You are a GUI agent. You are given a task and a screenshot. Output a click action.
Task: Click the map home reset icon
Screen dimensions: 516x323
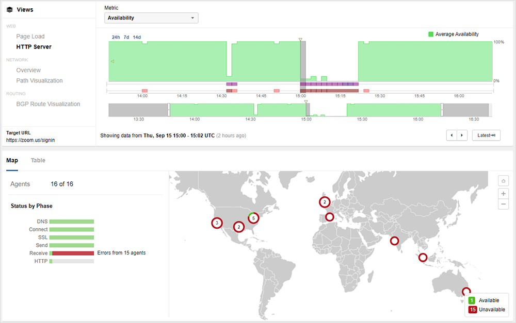click(x=504, y=180)
